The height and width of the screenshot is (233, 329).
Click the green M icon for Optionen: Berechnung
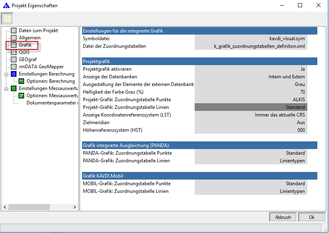(x=21, y=81)
